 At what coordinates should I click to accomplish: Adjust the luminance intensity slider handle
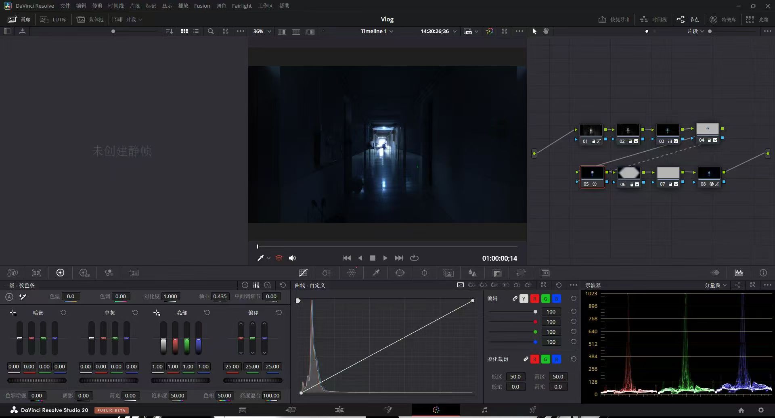535,312
